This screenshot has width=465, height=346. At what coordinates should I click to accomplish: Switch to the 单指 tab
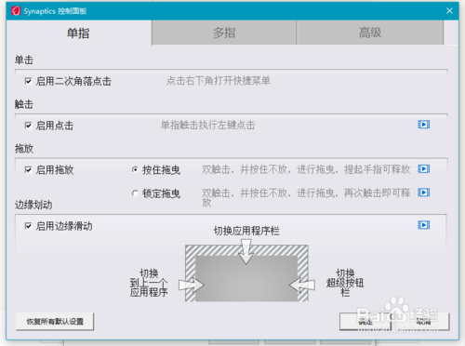point(78,33)
